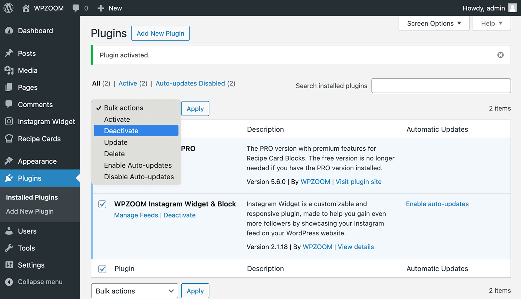Open Visit plugin site link
521x299 pixels.
359,182
